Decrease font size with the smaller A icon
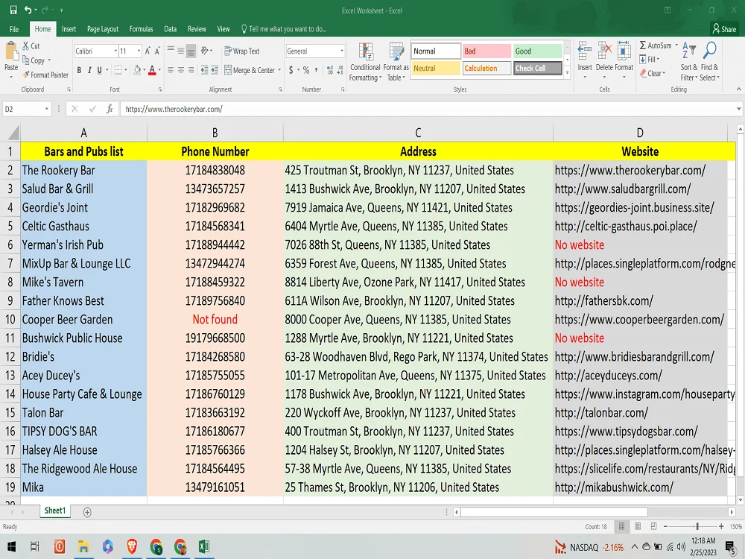The image size is (745, 559). (157, 51)
